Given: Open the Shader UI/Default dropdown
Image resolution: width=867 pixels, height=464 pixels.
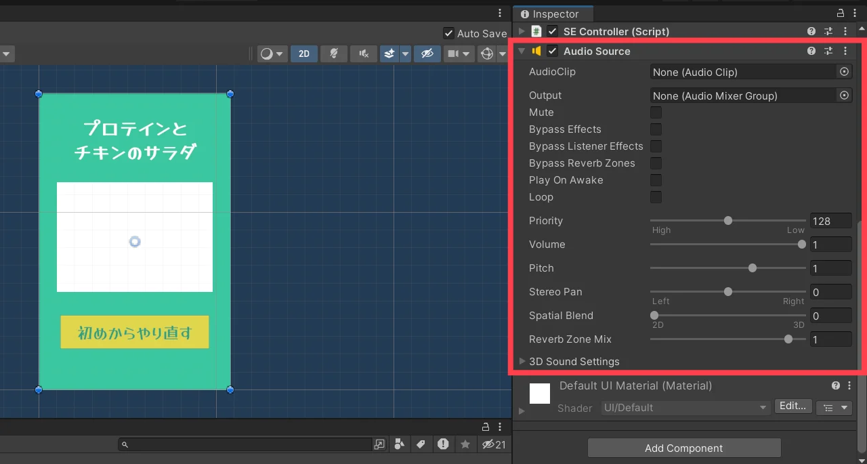Looking at the screenshot, I should click(686, 408).
